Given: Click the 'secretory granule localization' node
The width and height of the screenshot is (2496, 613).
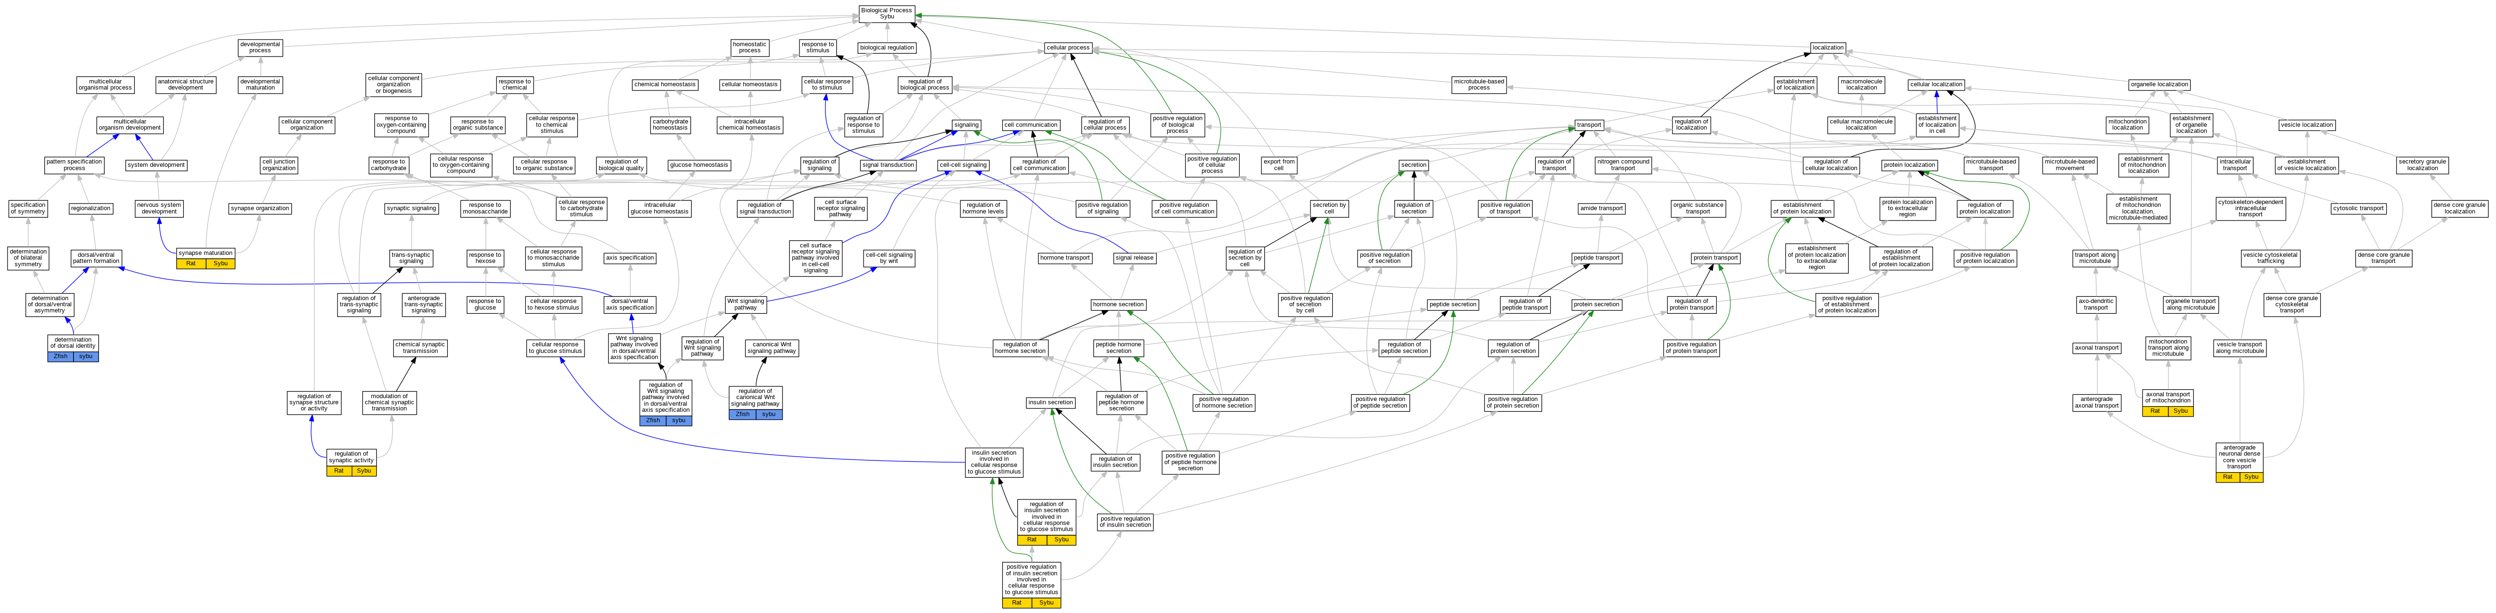Looking at the screenshot, I should coord(2422,165).
